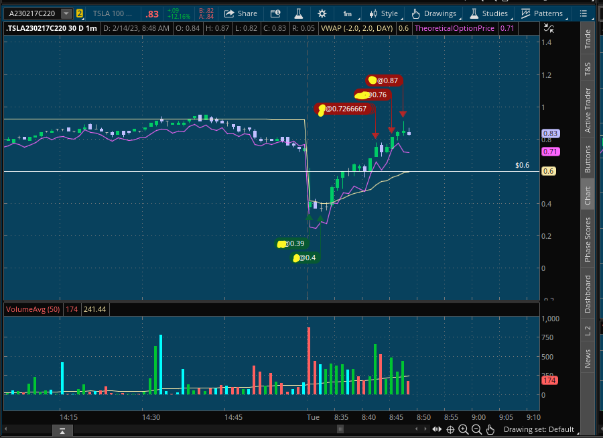Select the hand pan tool
The width and height of the screenshot is (603, 438).
click(490, 429)
